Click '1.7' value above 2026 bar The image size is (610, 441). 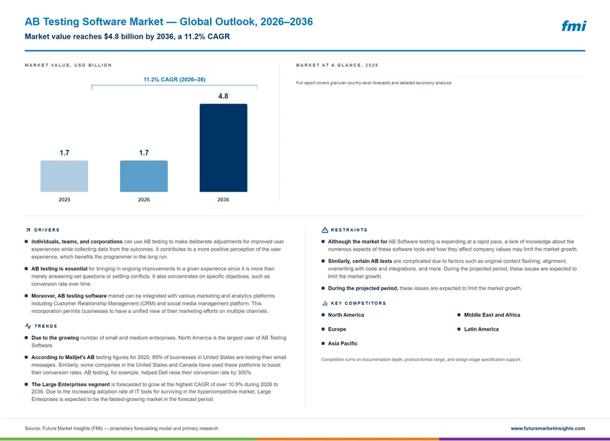[x=144, y=153]
